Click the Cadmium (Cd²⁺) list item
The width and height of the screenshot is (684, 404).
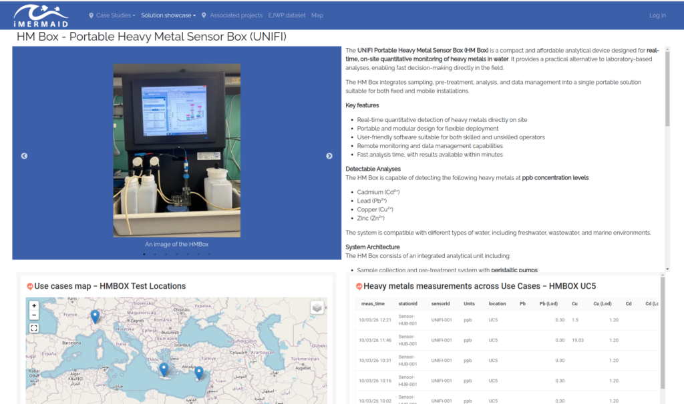[x=378, y=192]
